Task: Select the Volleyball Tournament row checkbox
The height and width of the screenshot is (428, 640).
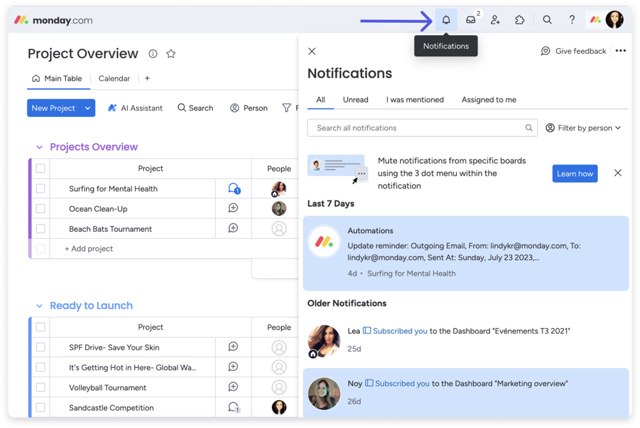Action: click(40, 387)
